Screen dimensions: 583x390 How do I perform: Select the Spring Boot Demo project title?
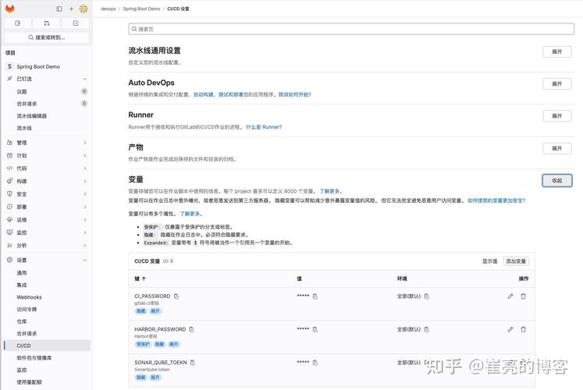click(38, 66)
